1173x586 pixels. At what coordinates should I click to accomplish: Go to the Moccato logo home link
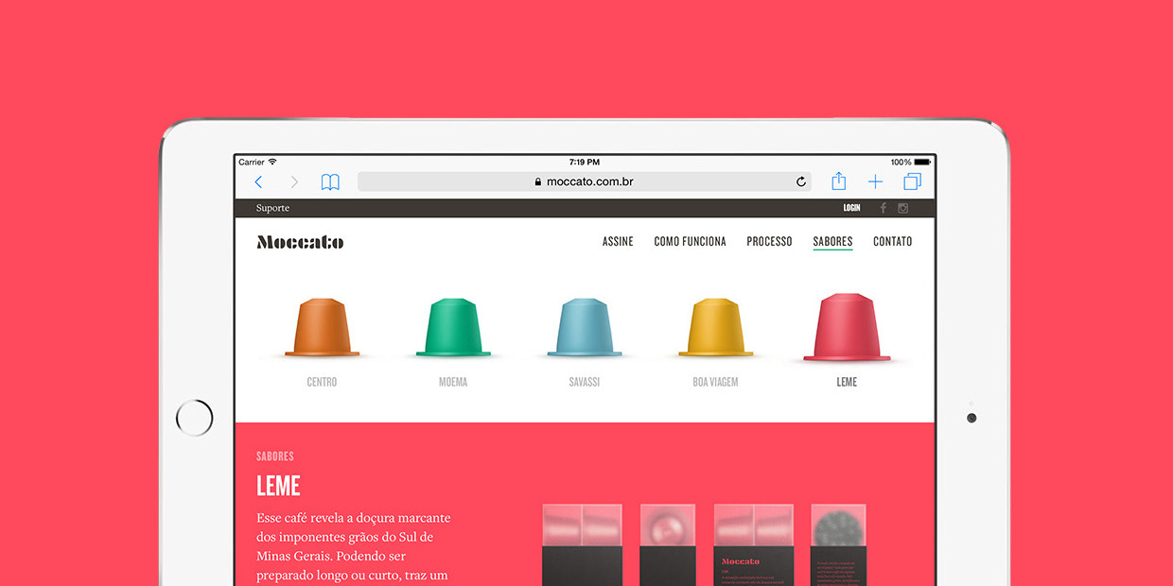pyautogui.click(x=300, y=242)
